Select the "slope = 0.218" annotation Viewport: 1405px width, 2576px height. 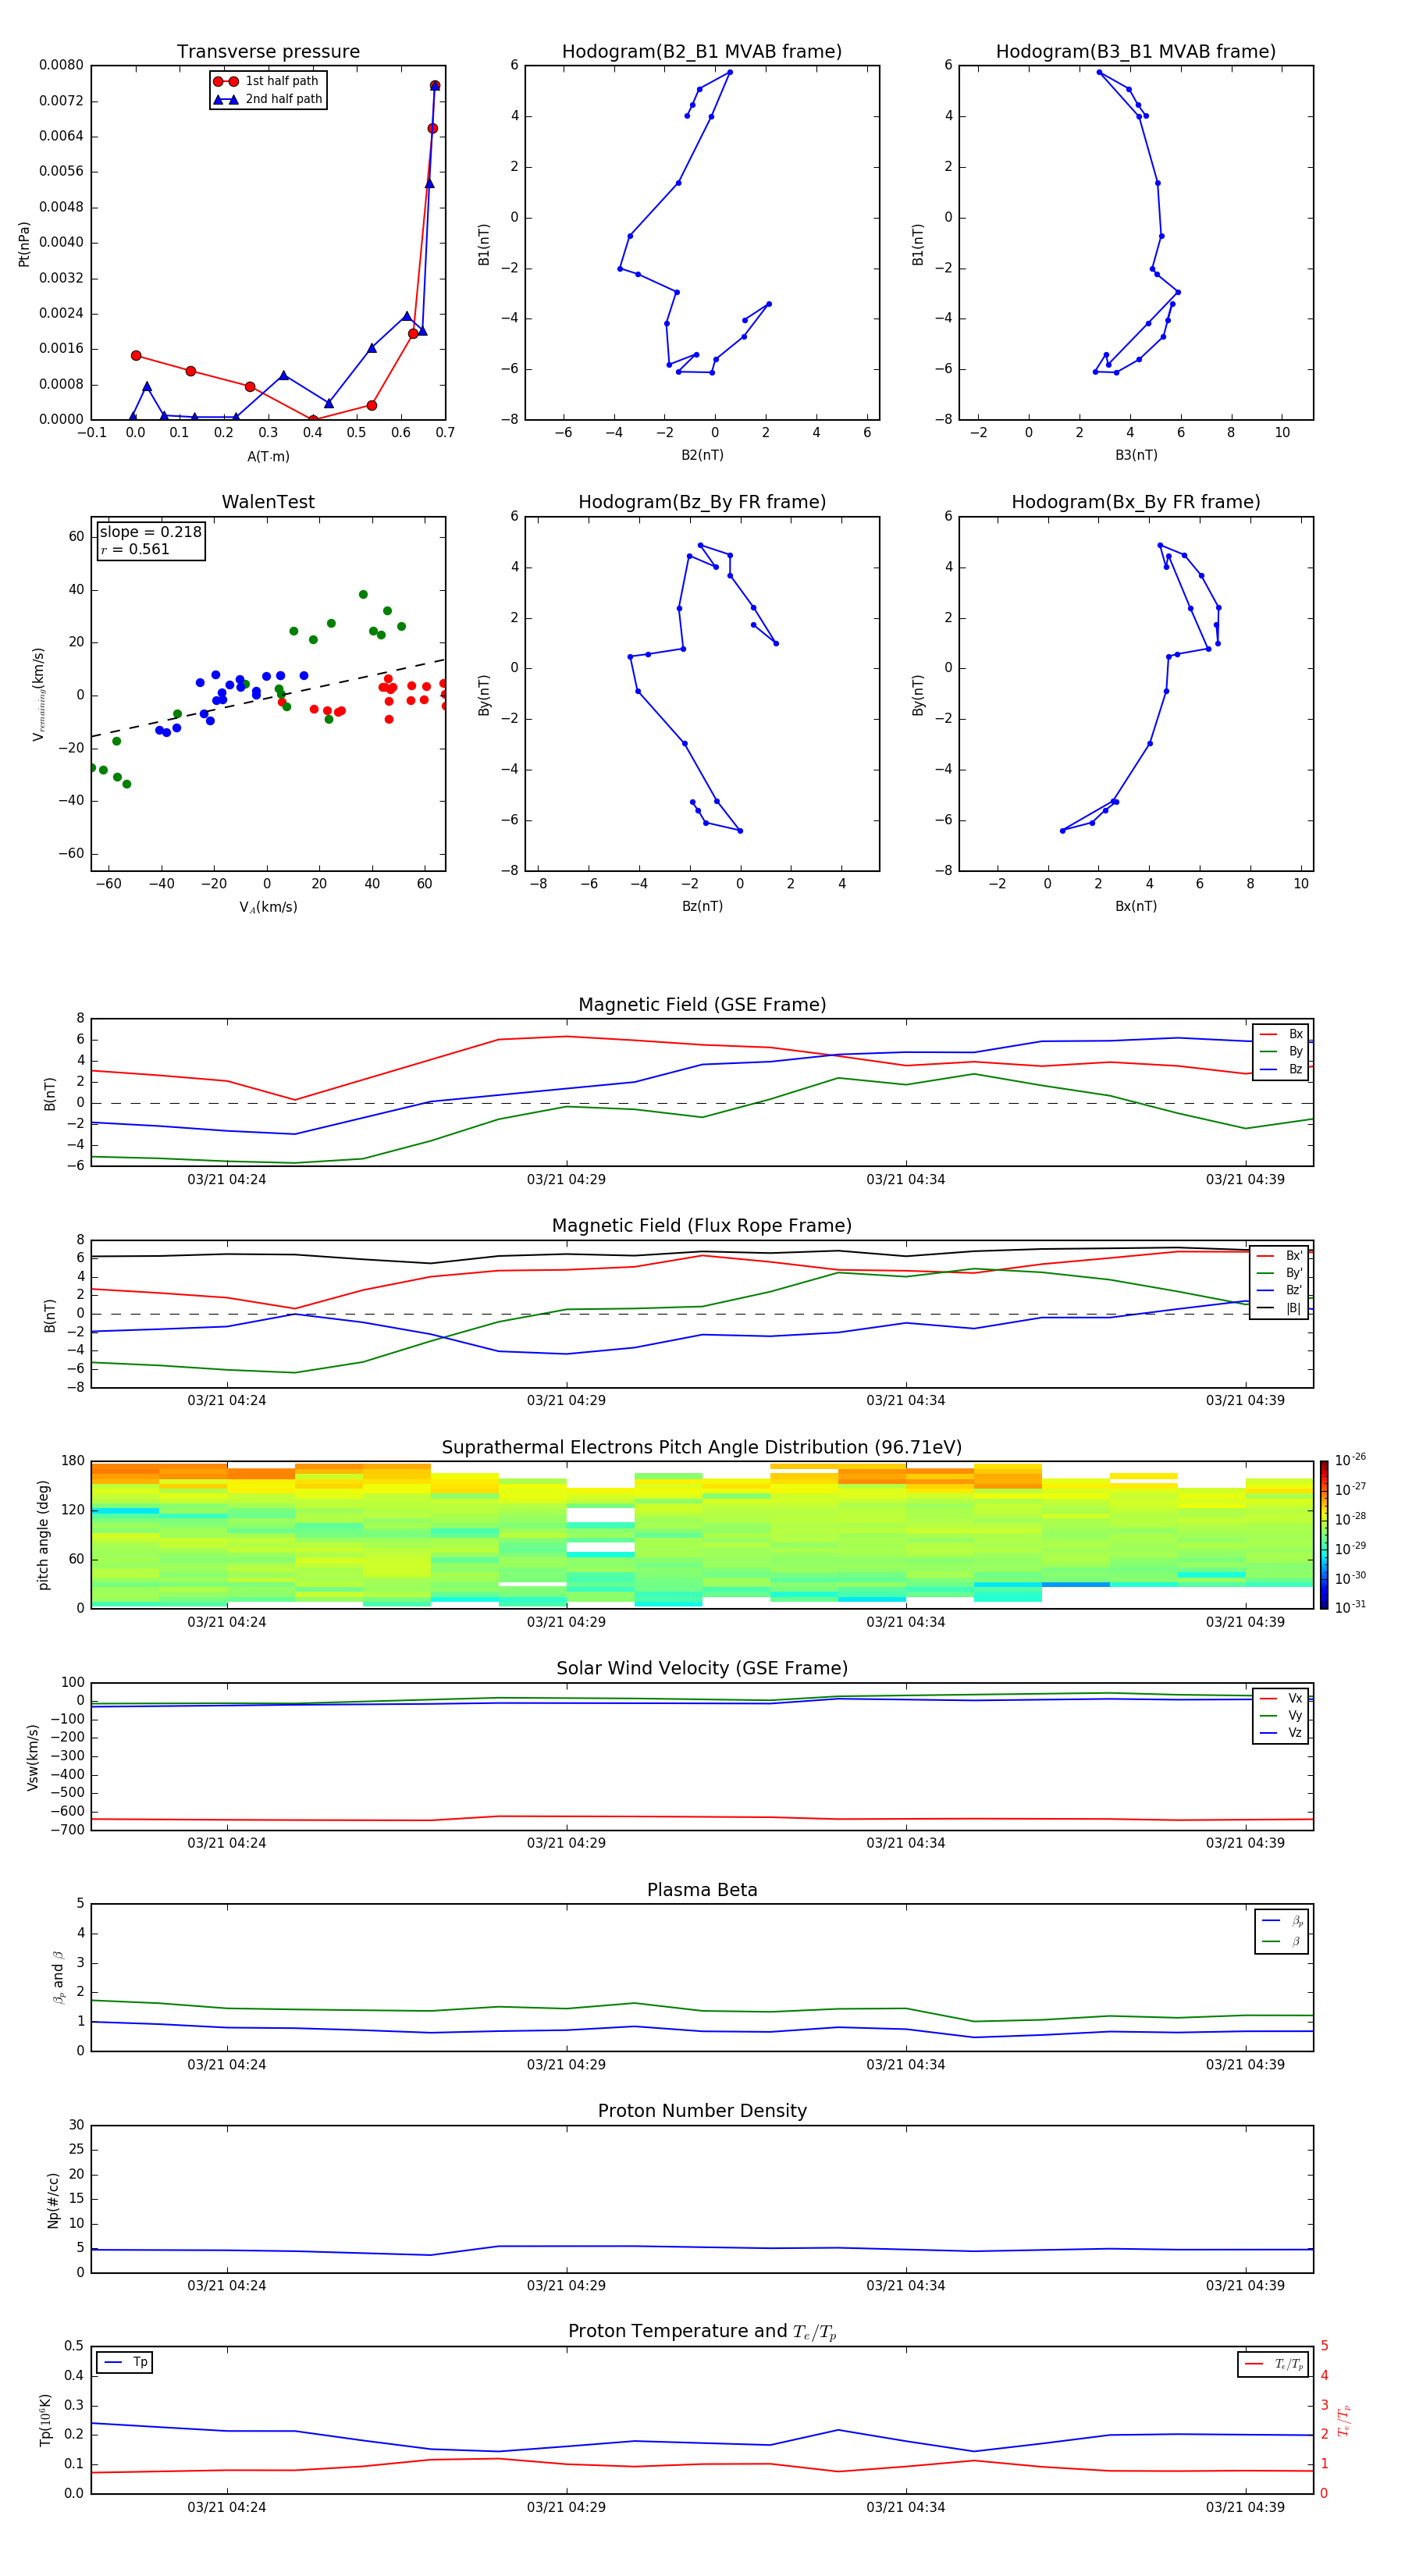(150, 532)
